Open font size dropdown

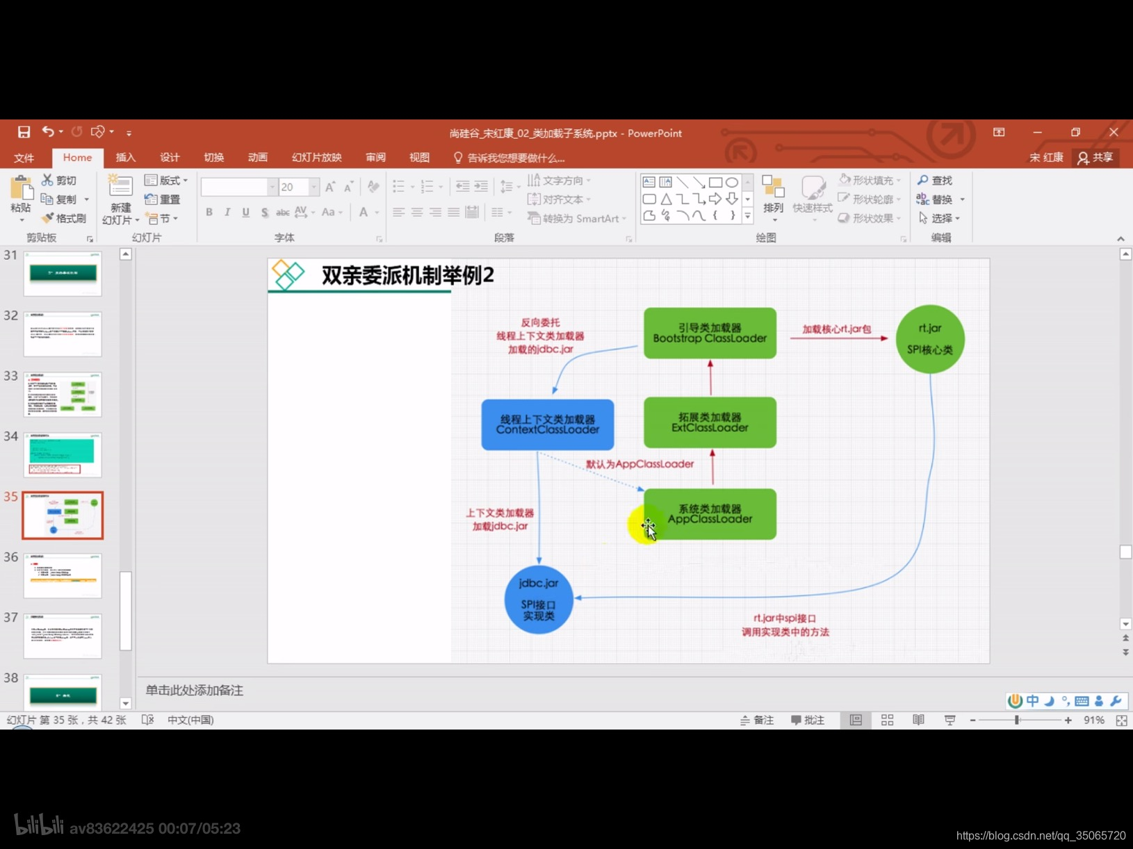click(x=314, y=187)
